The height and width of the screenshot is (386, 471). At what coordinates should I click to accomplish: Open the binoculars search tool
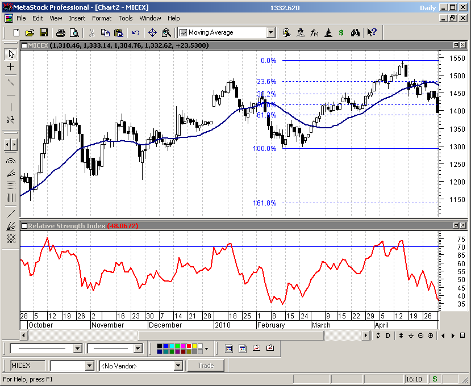[x=355, y=33]
